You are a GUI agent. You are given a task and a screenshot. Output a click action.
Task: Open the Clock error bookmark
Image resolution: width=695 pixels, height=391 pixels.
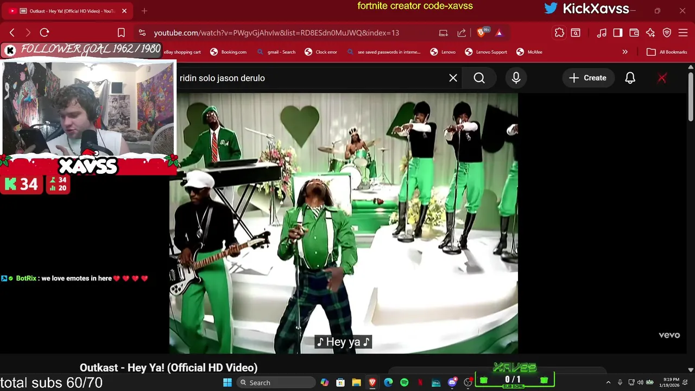pos(321,52)
